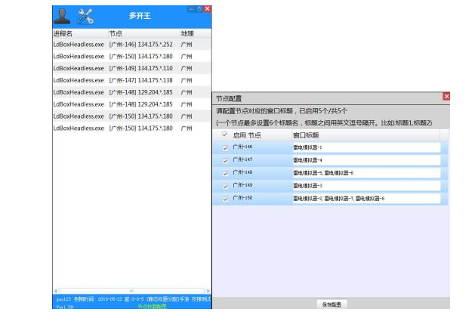
Task: Click the 广州-146 node name in dialog
Action: tap(242, 147)
